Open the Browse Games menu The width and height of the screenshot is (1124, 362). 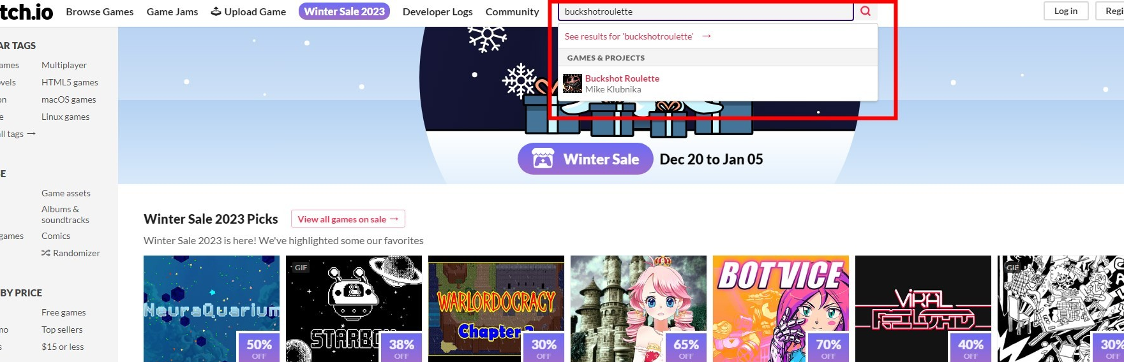click(x=100, y=11)
